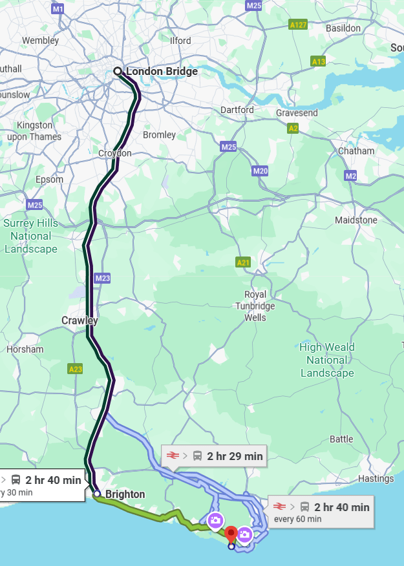Click the red destination pin marker
Viewport: 404px width, 566px height.
click(231, 534)
